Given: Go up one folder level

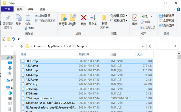Looking at the screenshot, I should 21,46.
